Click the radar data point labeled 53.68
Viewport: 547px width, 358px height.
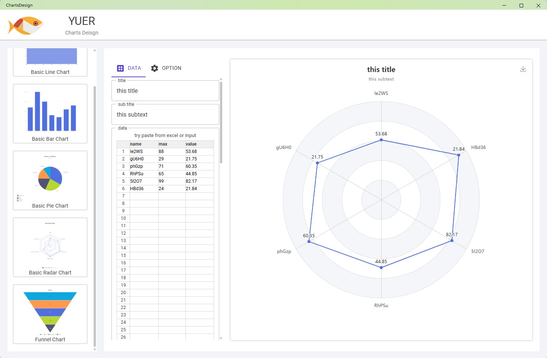coord(381,140)
